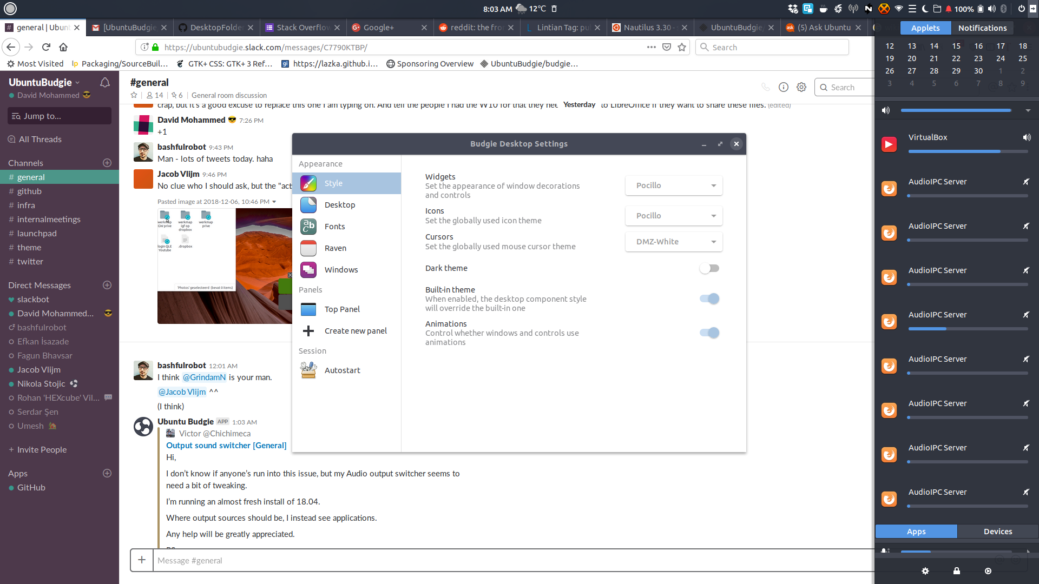Viewport: 1039px width, 584px height.
Task: Reload the Slack page in Firefox
Action: (x=46, y=47)
